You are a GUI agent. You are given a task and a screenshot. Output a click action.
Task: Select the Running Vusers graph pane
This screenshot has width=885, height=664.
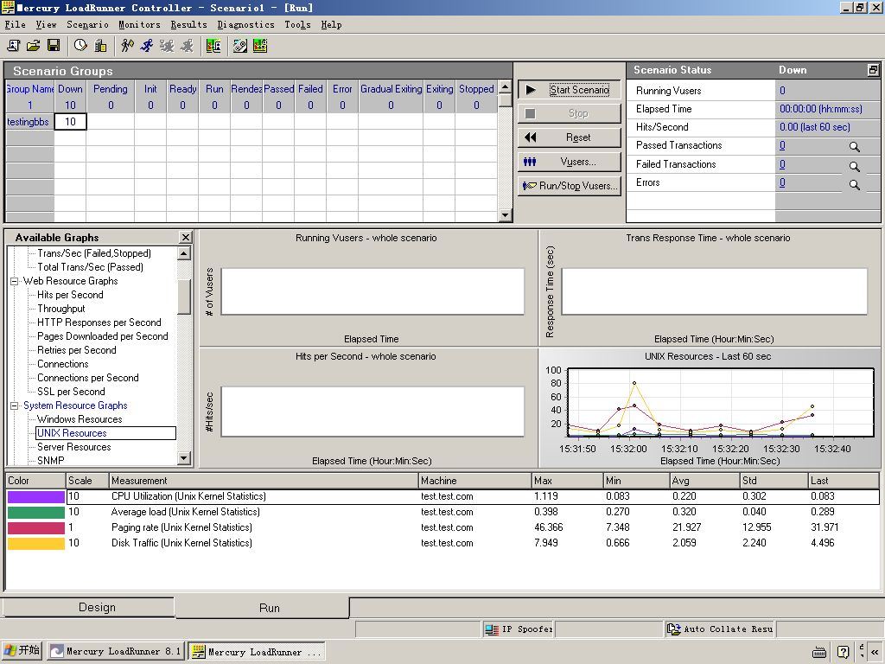[368, 288]
